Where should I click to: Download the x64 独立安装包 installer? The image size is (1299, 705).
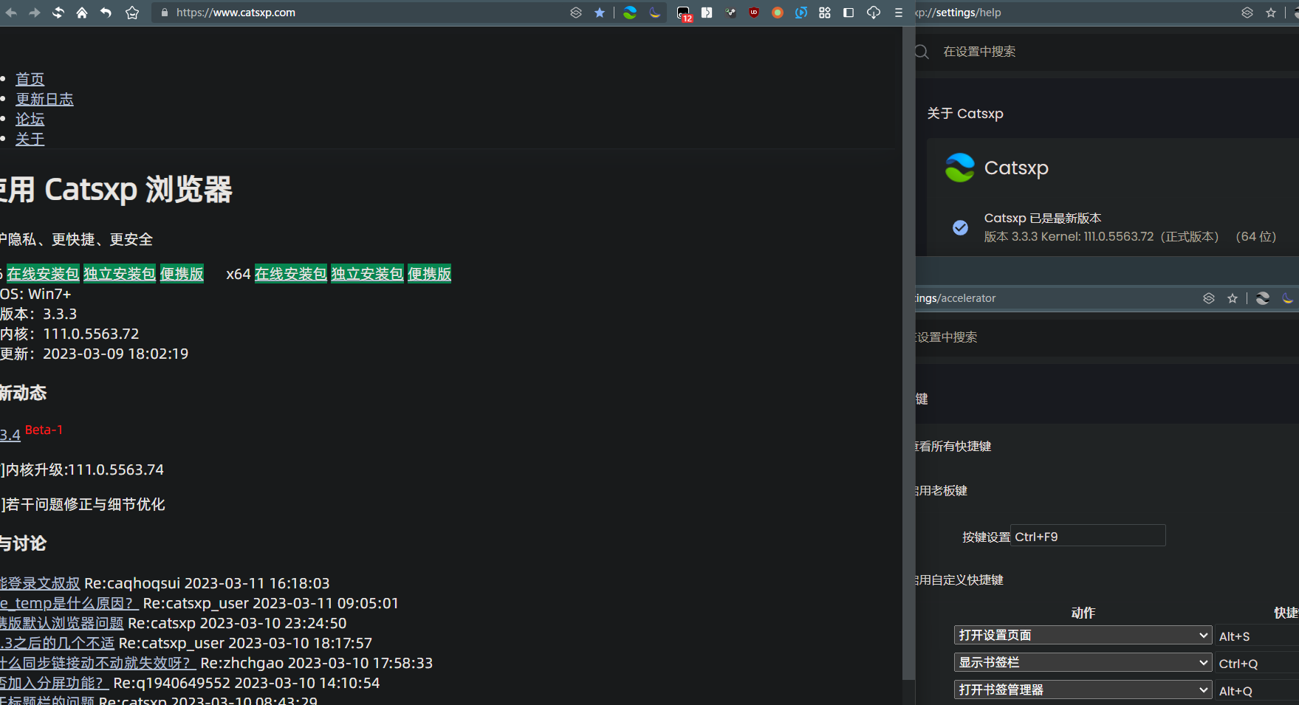click(367, 274)
